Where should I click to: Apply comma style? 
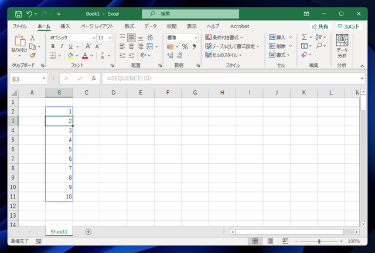194,46
